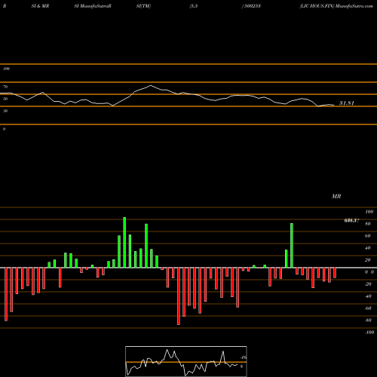Click the 50 level label on RSI axis
This screenshot has height=377, width=377.
(x=5, y=99)
